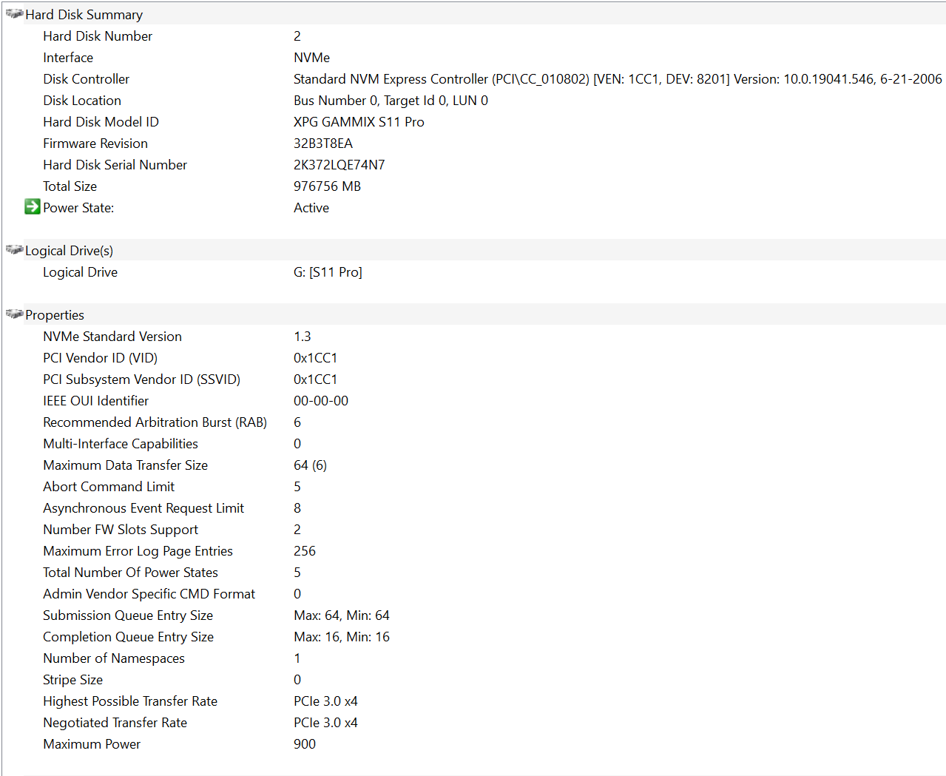Click the Interface value NVMe
The image size is (946, 776).
point(311,58)
